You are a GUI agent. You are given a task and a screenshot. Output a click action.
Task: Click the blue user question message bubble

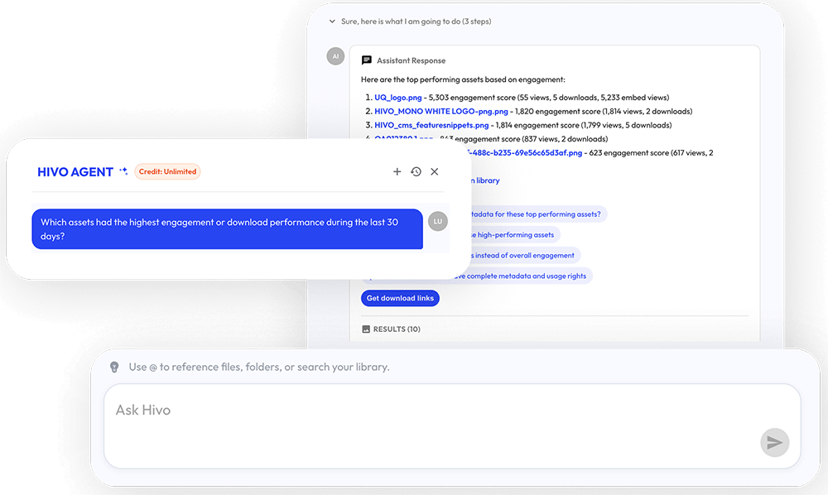pyautogui.click(x=227, y=229)
